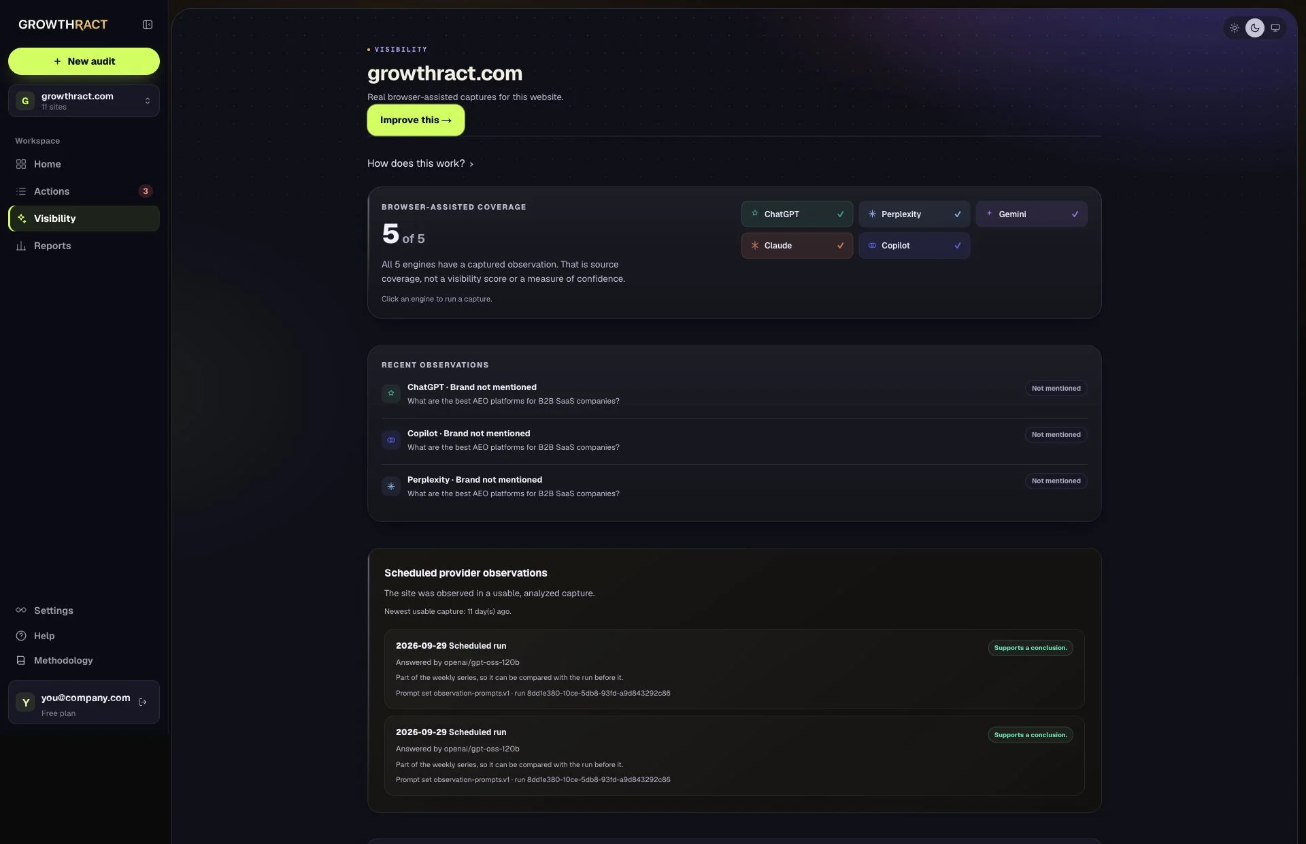Click the New audit button

click(x=84, y=61)
